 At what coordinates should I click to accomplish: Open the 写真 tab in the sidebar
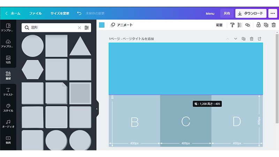coord(8,59)
